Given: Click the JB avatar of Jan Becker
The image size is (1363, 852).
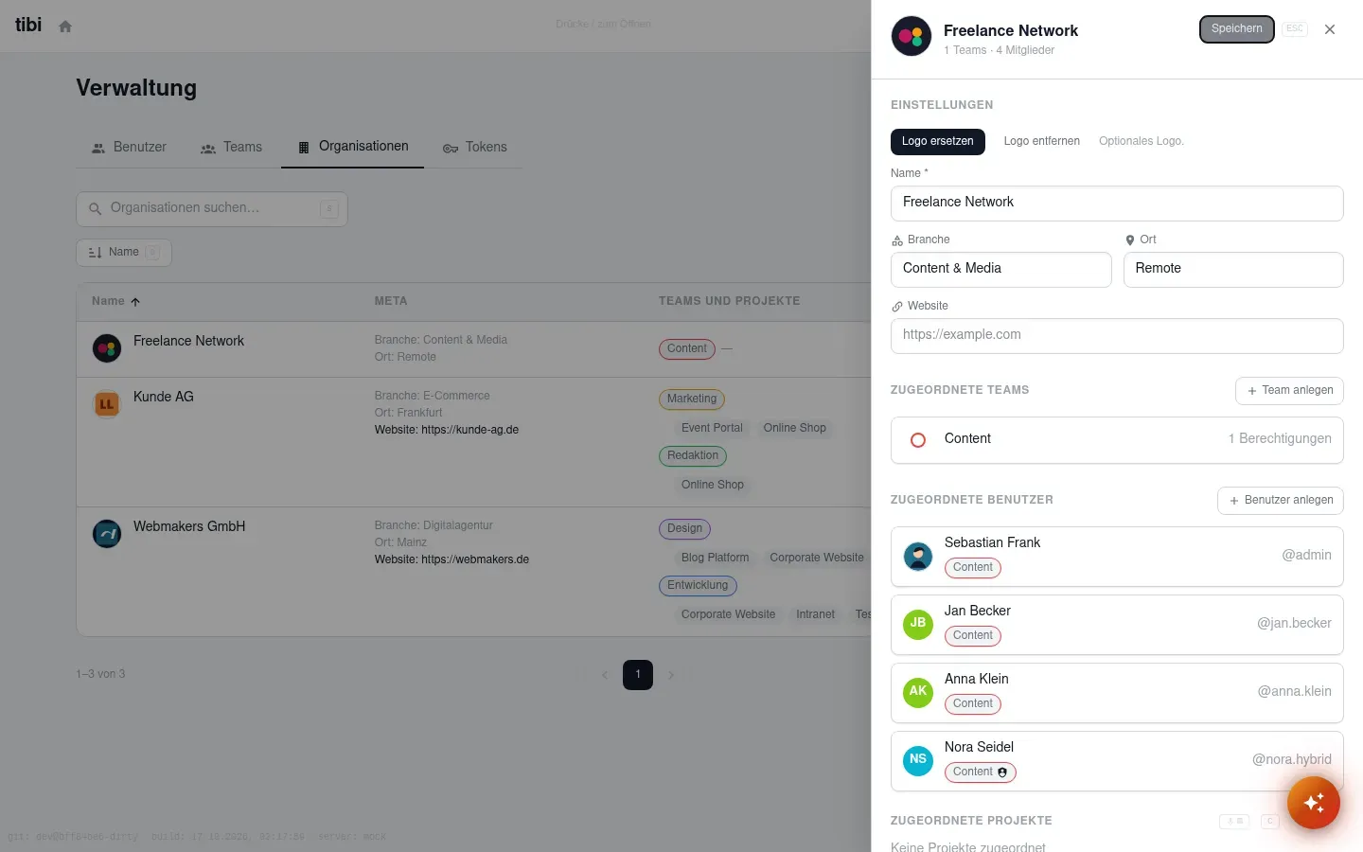Looking at the screenshot, I should click(918, 625).
